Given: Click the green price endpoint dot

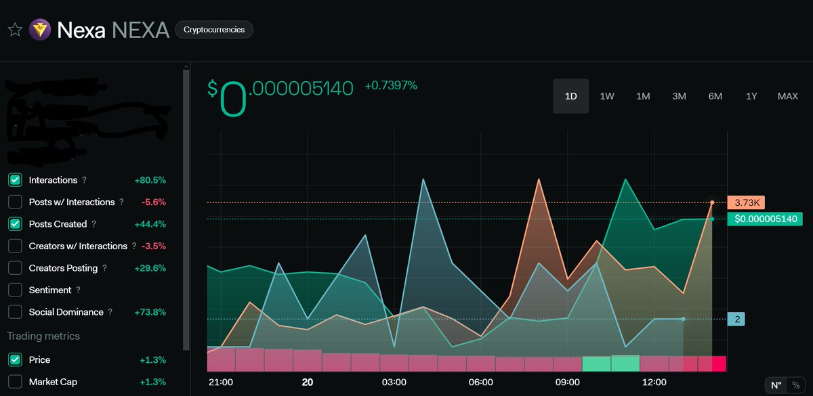Looking at the screenshot, I should (712, 219).
